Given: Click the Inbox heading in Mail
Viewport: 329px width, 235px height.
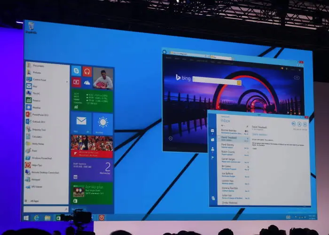Looking at the screenshot, I should coord(225,121).
